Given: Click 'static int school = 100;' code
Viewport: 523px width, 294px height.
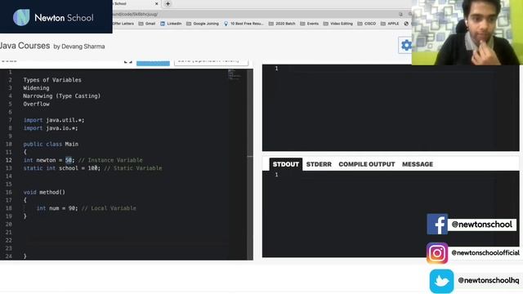Looking at the screenshot, I should [62, 168].
